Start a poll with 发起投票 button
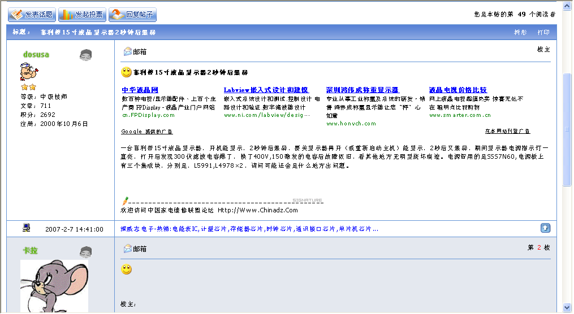The height and width of the screenshot is (314, 574). pyautogui.click(x=82, y=15)
